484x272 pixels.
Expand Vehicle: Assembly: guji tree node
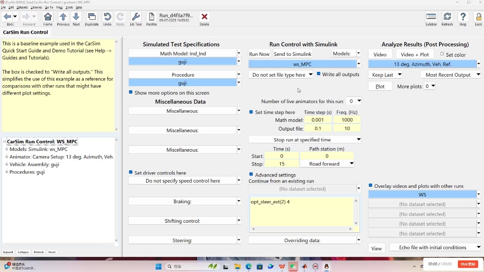pos(7,164)
